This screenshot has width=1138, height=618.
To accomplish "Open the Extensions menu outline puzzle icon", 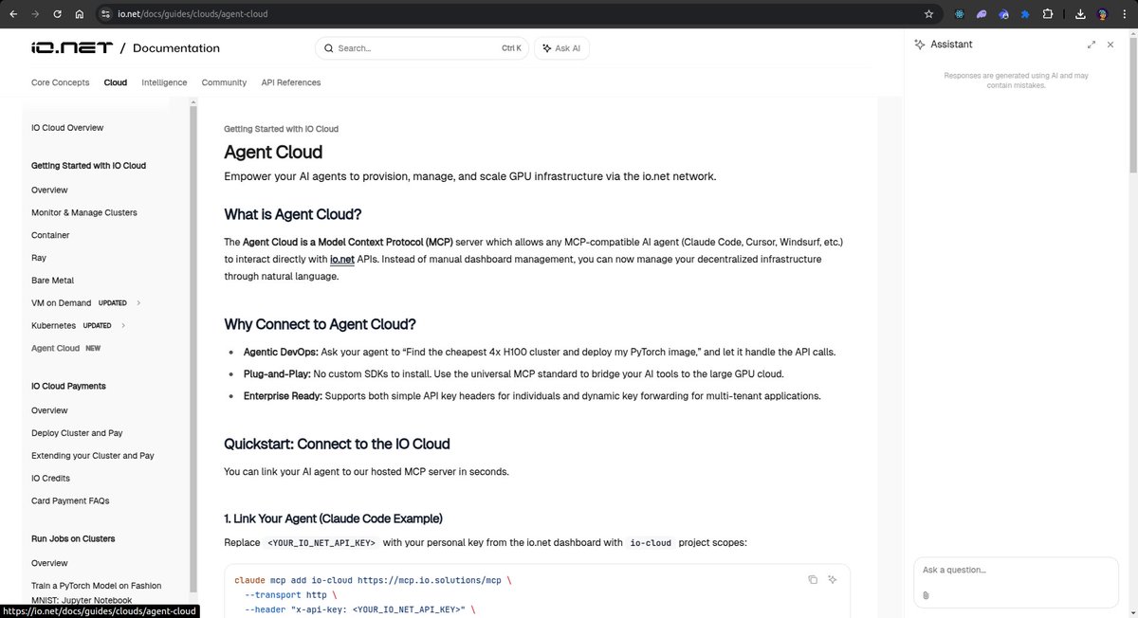I will 1048,14.
